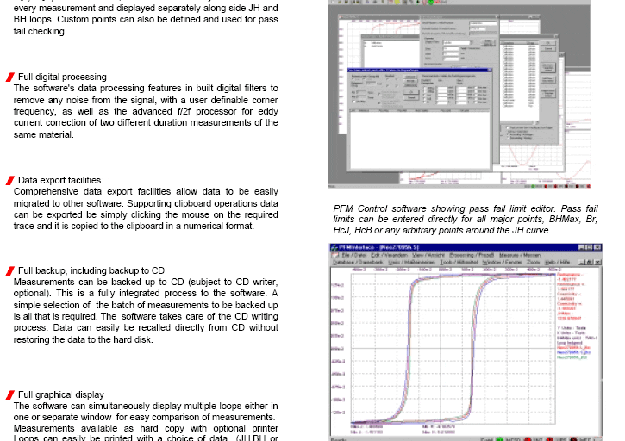The height and width of the screenshot is (441, 625).
Task: Click the 'Full graphical display' heading
Action: [x=61, y=394]
